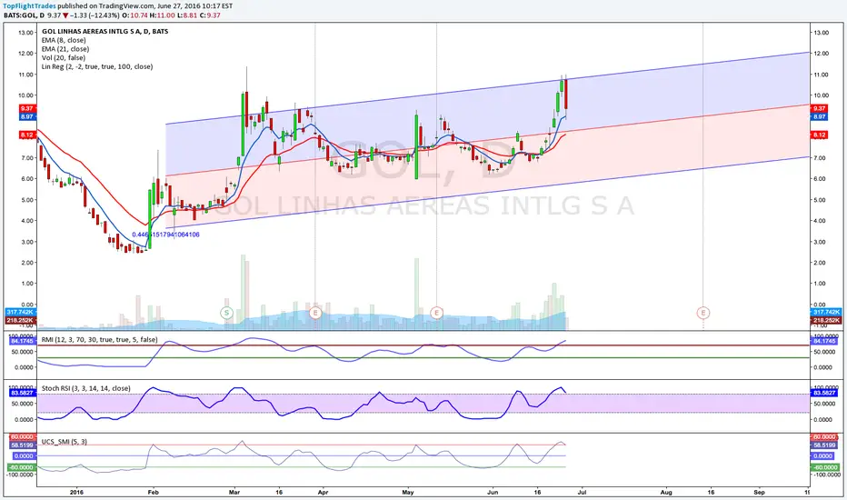Click the Feb label on time axis

153,493
